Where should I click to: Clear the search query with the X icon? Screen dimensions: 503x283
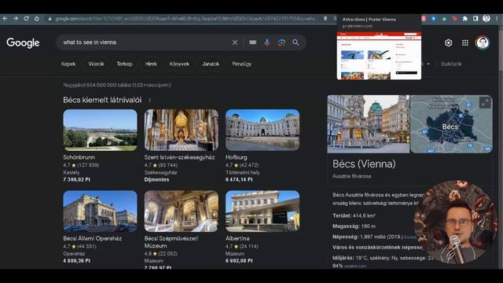click(235, 42)
